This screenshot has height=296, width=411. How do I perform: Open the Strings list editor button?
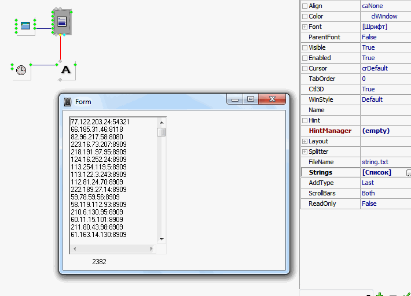click(x=408, y=172)
